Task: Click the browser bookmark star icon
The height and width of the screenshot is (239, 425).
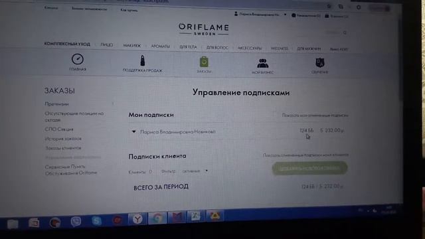Action: coord(329,6)
